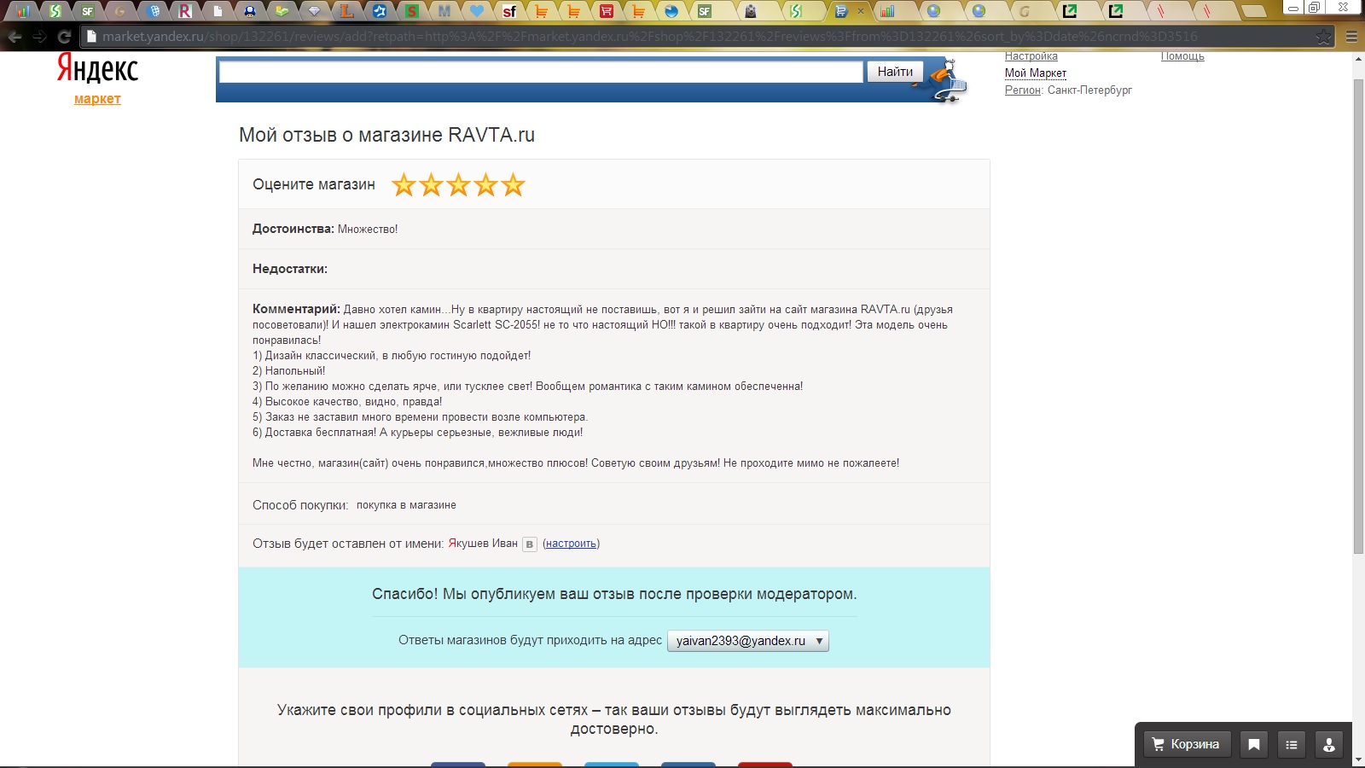Image resolution: width=1365 pixels, height=768 pixels.
Task: Click the Яндекс logo
Action: 97,68
